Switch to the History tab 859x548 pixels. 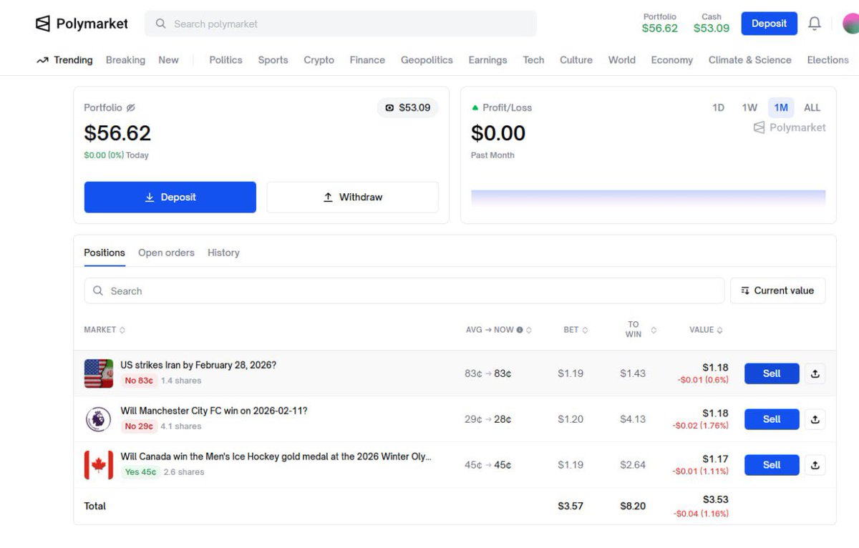tap(223, 253)
